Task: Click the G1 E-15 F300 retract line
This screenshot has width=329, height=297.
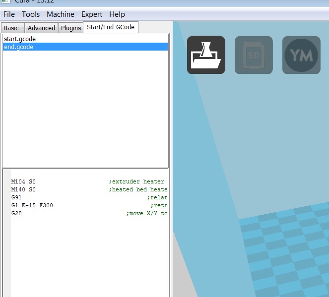Action: (x=32, y=205)
